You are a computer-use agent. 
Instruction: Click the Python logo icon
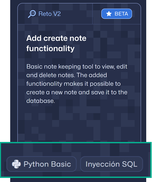16,164
